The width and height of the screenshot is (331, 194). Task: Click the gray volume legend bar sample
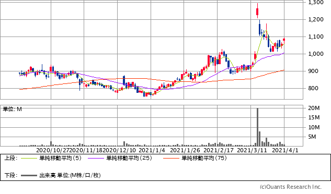(x=29, y=175)
